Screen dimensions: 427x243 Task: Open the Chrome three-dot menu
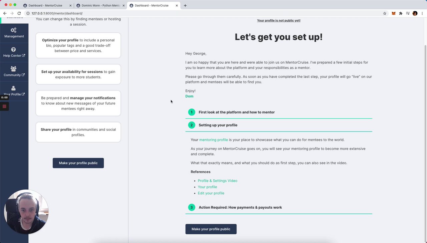click(x=422, y=13)
